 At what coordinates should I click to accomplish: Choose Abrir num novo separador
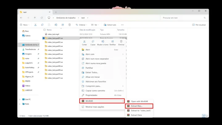[x=102, y=59]
